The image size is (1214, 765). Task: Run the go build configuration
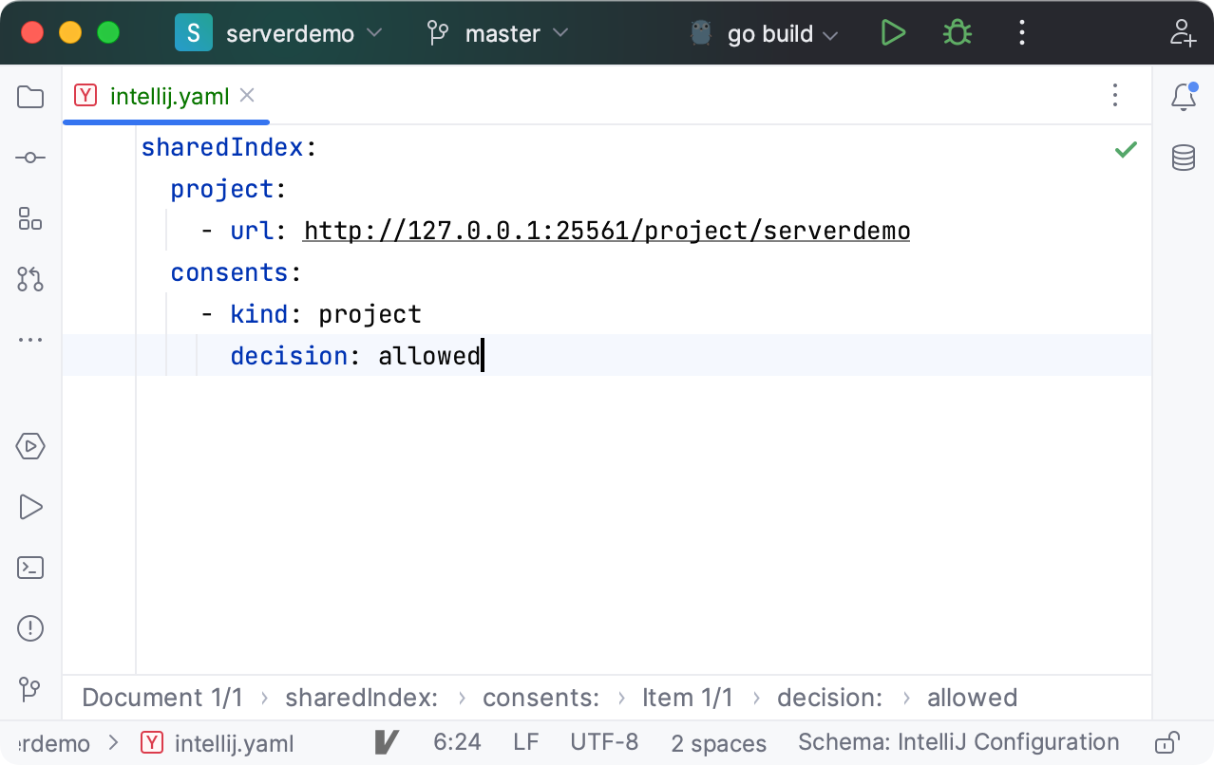click(x=892, y=32)
